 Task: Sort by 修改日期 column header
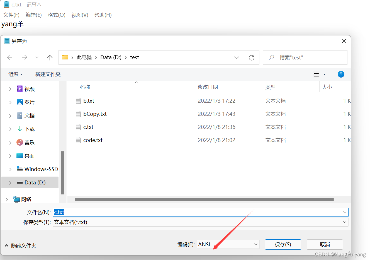click(208, 87)
